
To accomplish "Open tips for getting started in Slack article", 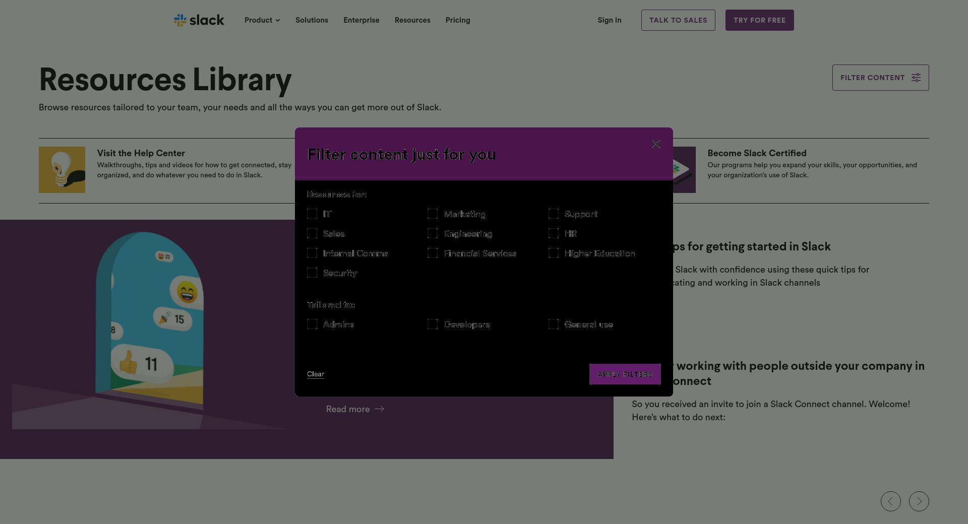I will 752,246.
